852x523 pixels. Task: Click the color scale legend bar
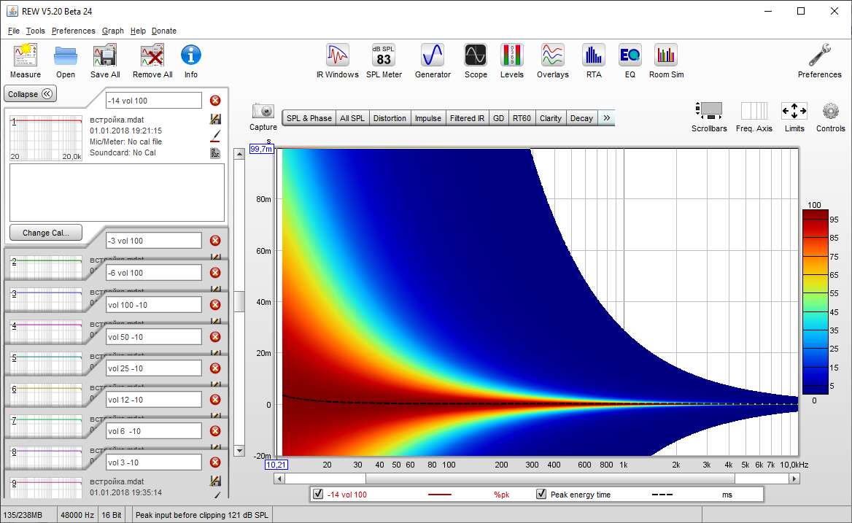pyautogui.click(x=815, y=302)
